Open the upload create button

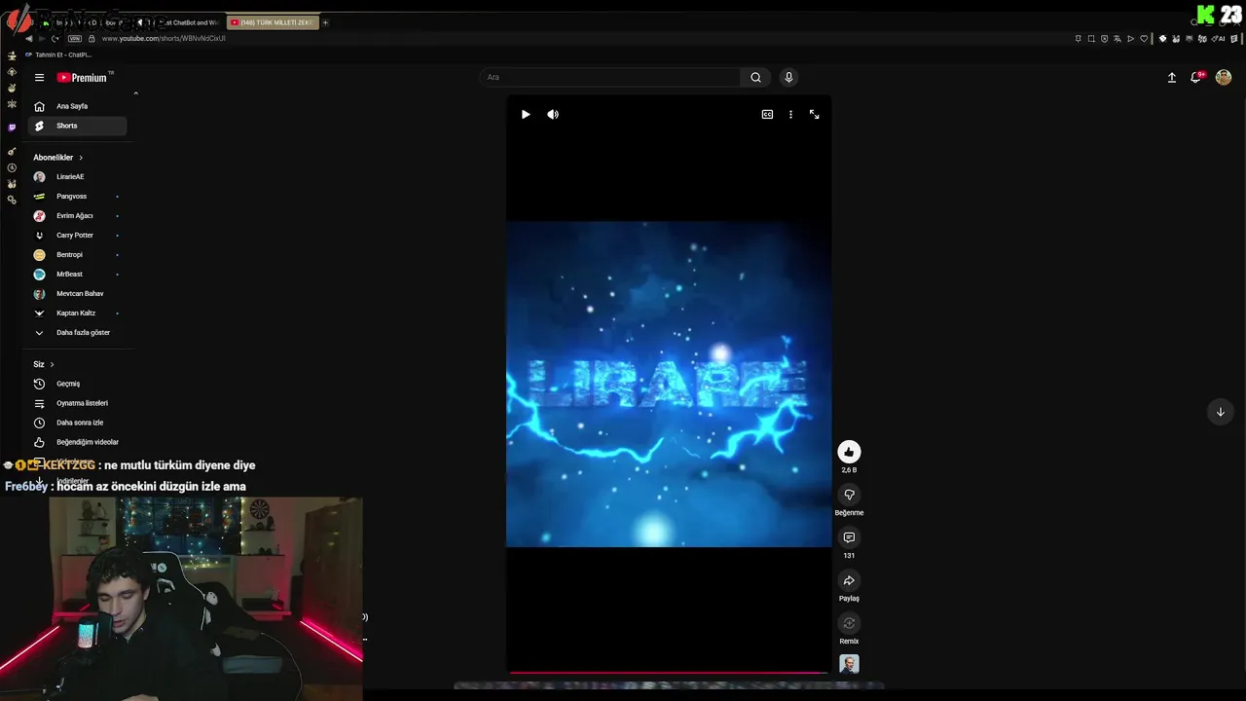click(1172, 78)
